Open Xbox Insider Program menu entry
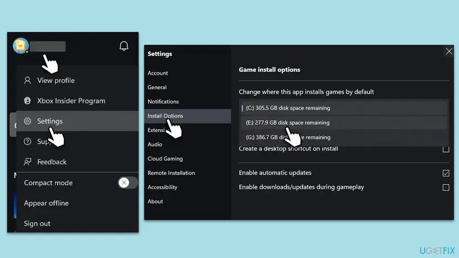Screen dimensions: 459x258 [77, 101]
